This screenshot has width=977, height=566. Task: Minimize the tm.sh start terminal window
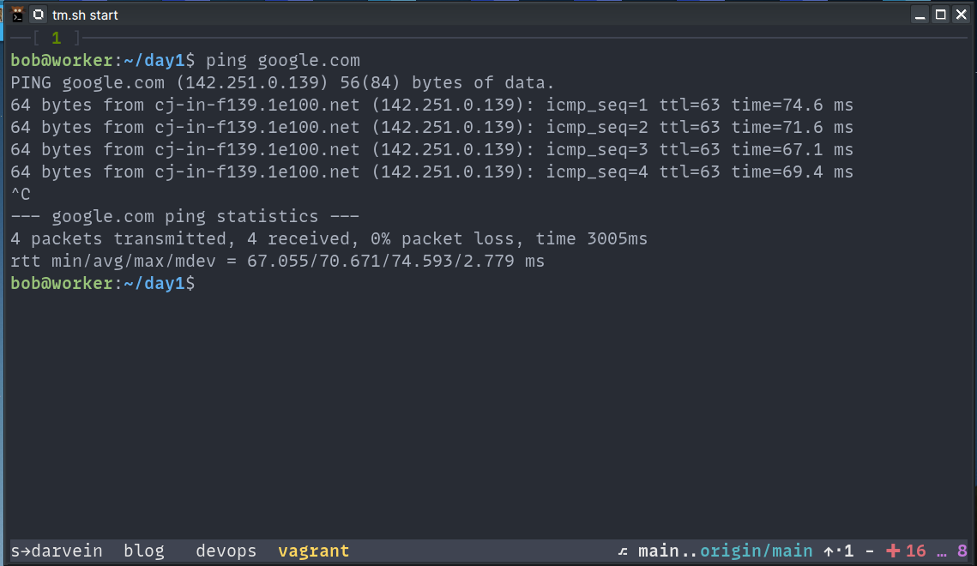click(920, 15)
